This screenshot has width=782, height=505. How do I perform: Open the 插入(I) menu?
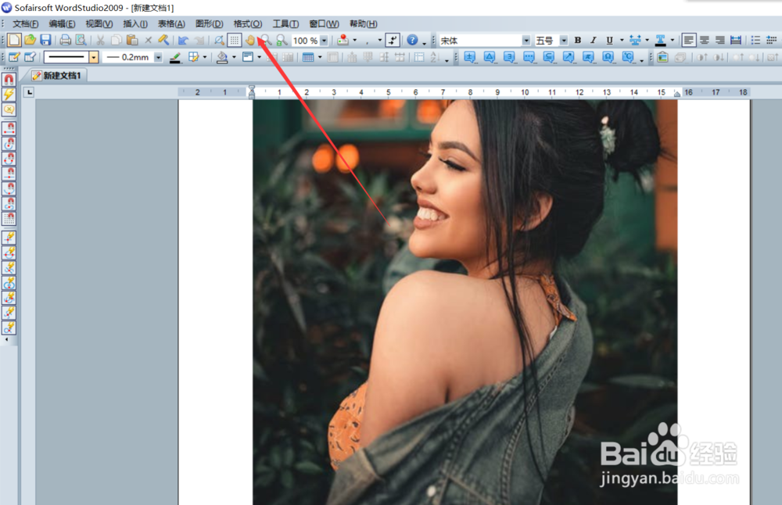(135, 24)
